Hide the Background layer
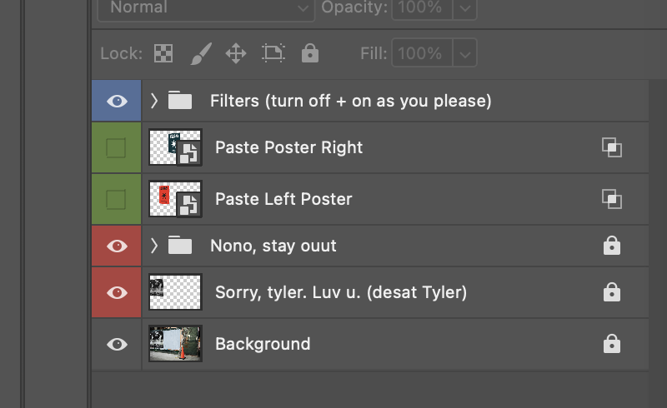The height and width of the screenshot is (408, 667). point(117,344)
